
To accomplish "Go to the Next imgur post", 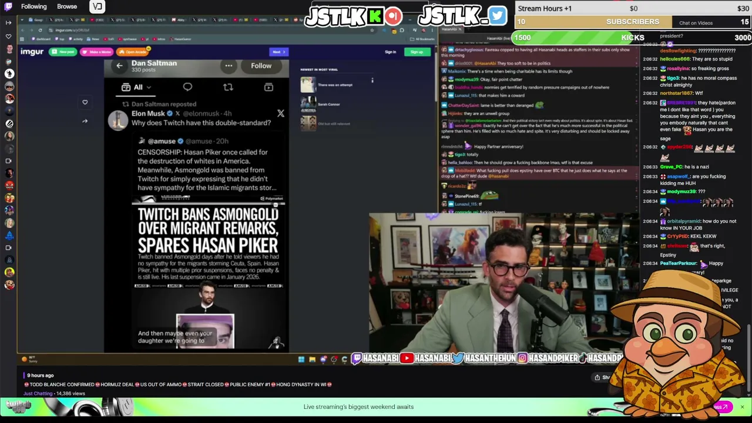I will [x=278, y=52].
